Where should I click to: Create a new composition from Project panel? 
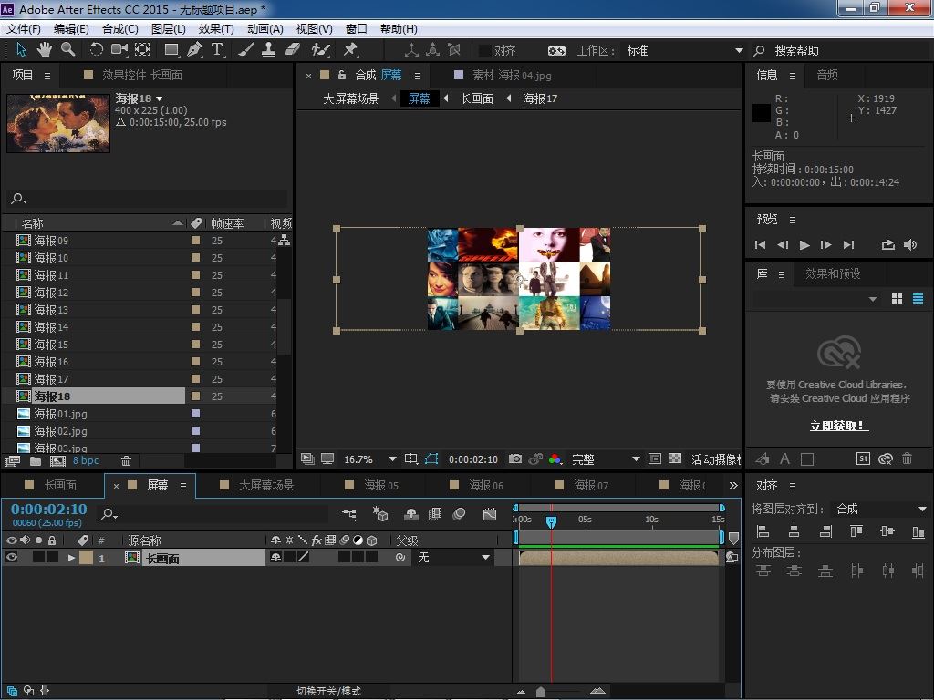click(57, 460)
